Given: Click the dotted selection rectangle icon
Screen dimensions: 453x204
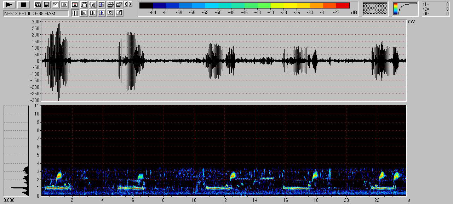Looking at the screenshot, I should pyautogui.click(x=93, y=5).
